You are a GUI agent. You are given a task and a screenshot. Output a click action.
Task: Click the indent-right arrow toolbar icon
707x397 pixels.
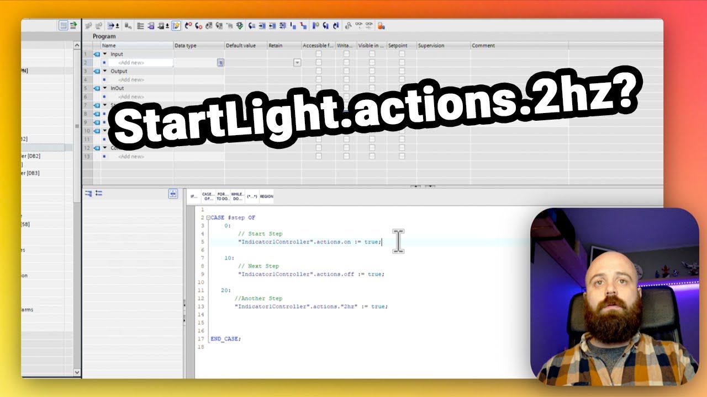pos(262,25)
